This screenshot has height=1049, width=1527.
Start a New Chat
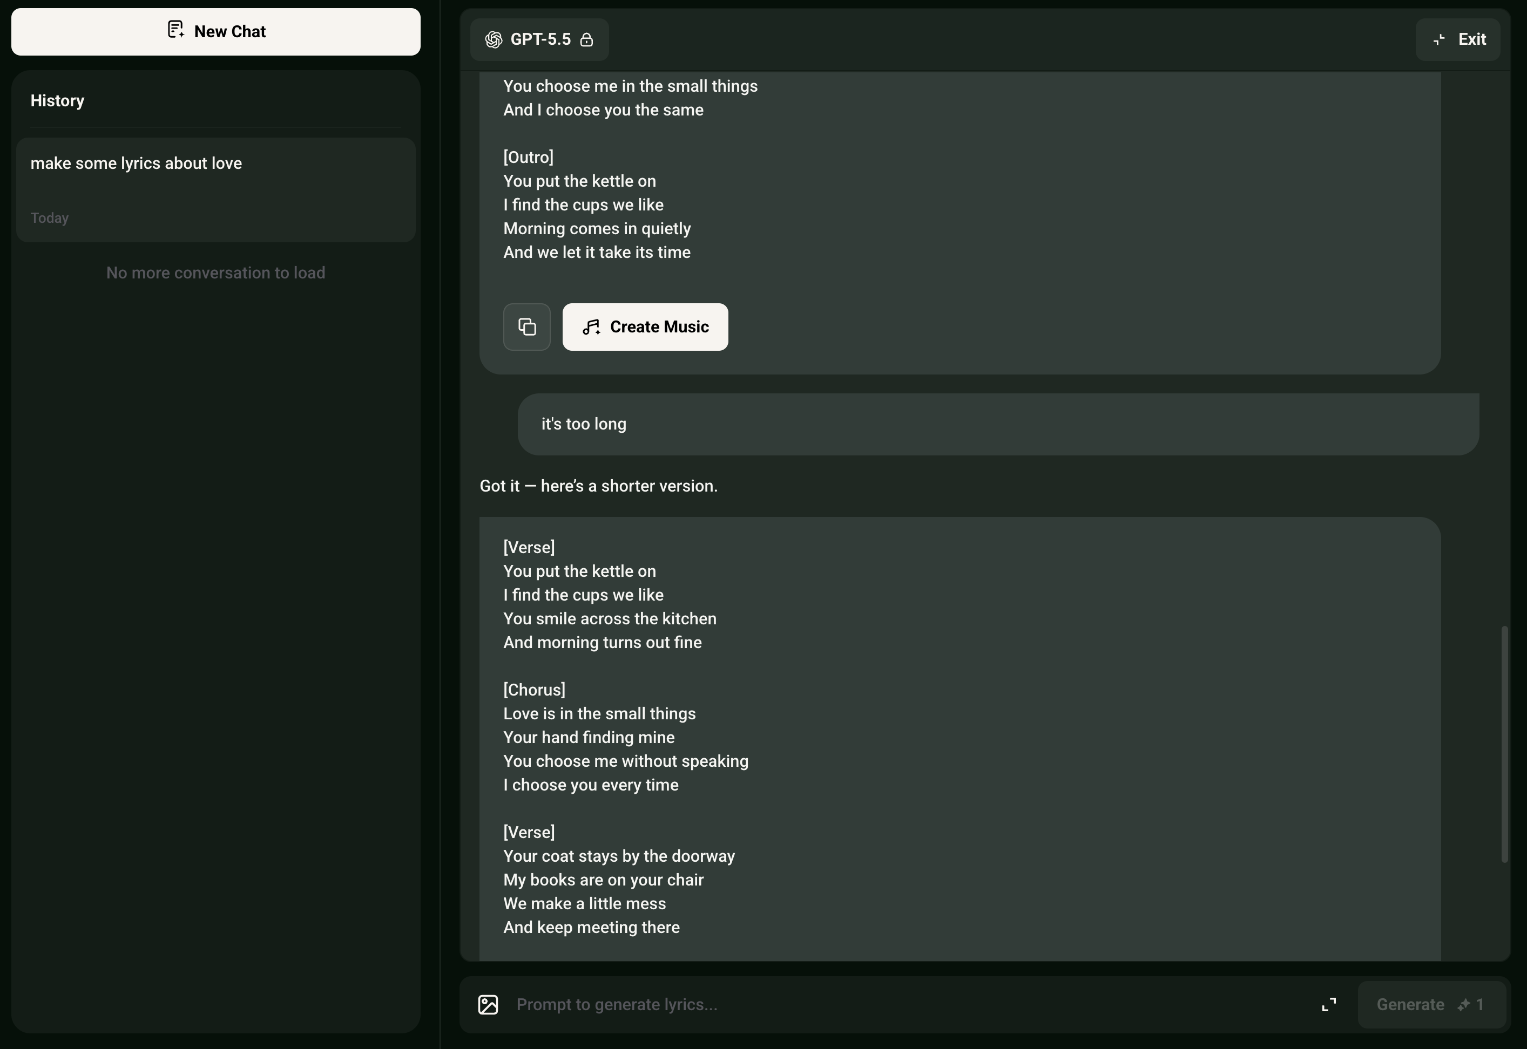click(x=215, y=31)
